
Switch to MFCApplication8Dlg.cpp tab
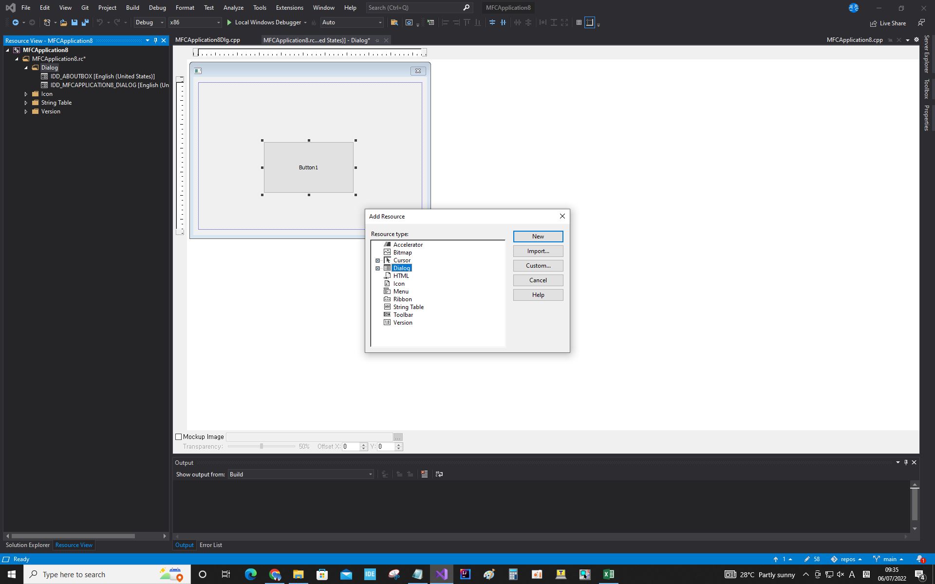pos(207,40)
